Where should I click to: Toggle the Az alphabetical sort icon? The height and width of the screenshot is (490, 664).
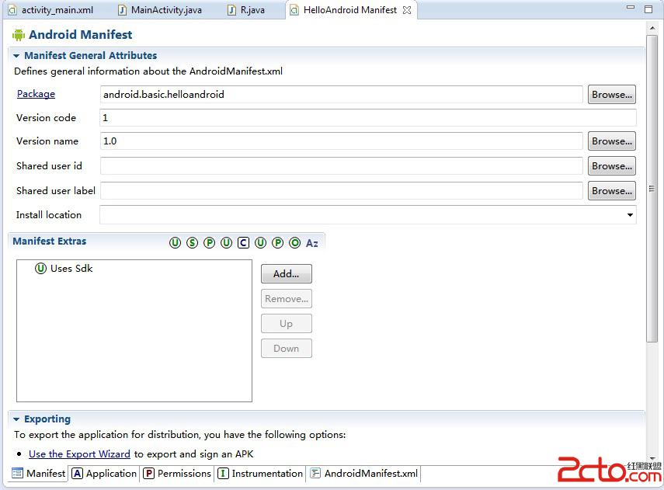312,243
